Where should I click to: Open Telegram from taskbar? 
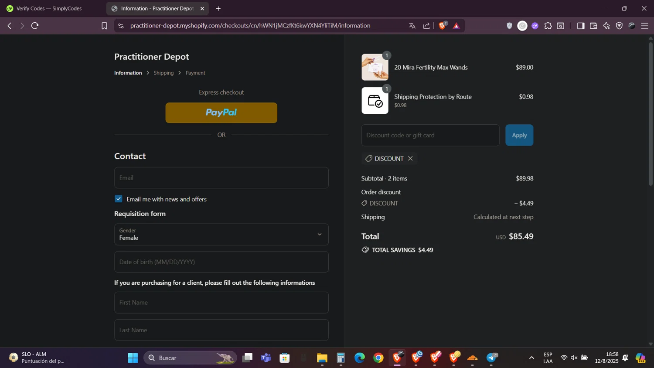point(492,358)
